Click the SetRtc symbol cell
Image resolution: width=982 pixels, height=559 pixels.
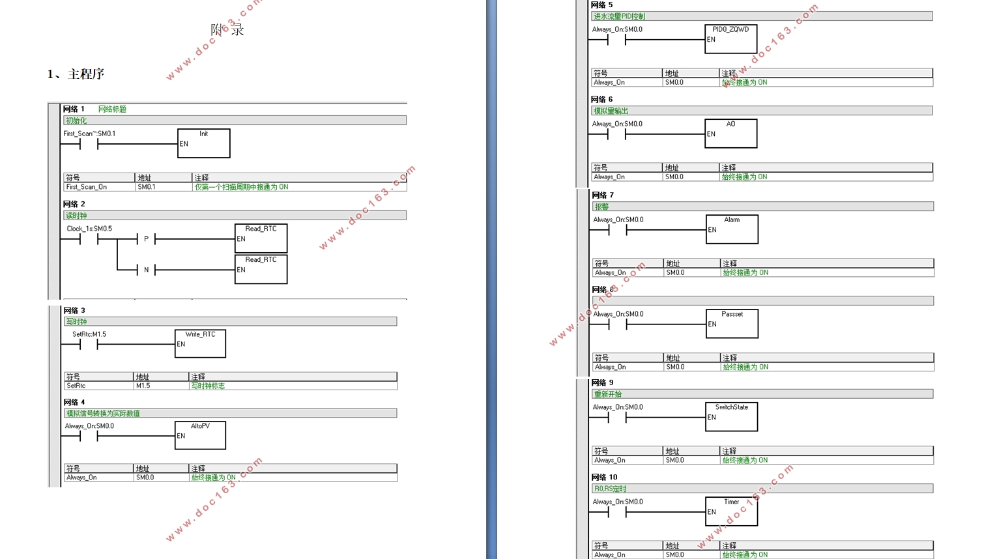pyautogui.click(x=98, y=386)
